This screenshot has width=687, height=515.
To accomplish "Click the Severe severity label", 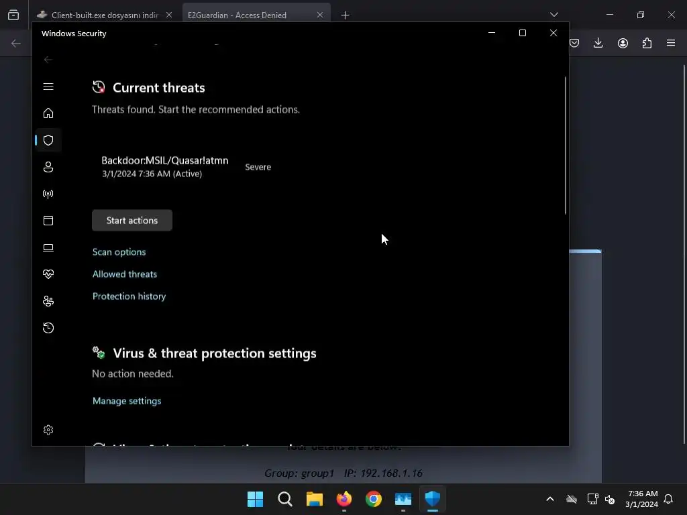I will [x=258, y=167].
